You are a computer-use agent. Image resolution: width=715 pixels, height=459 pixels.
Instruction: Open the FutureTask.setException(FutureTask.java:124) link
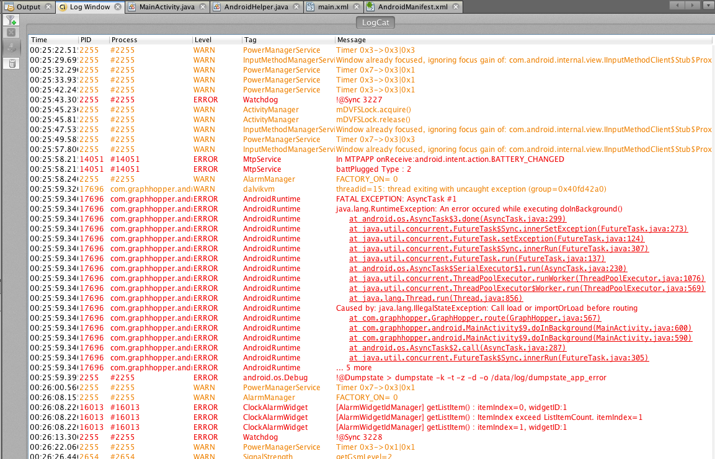tap(497, 239)
